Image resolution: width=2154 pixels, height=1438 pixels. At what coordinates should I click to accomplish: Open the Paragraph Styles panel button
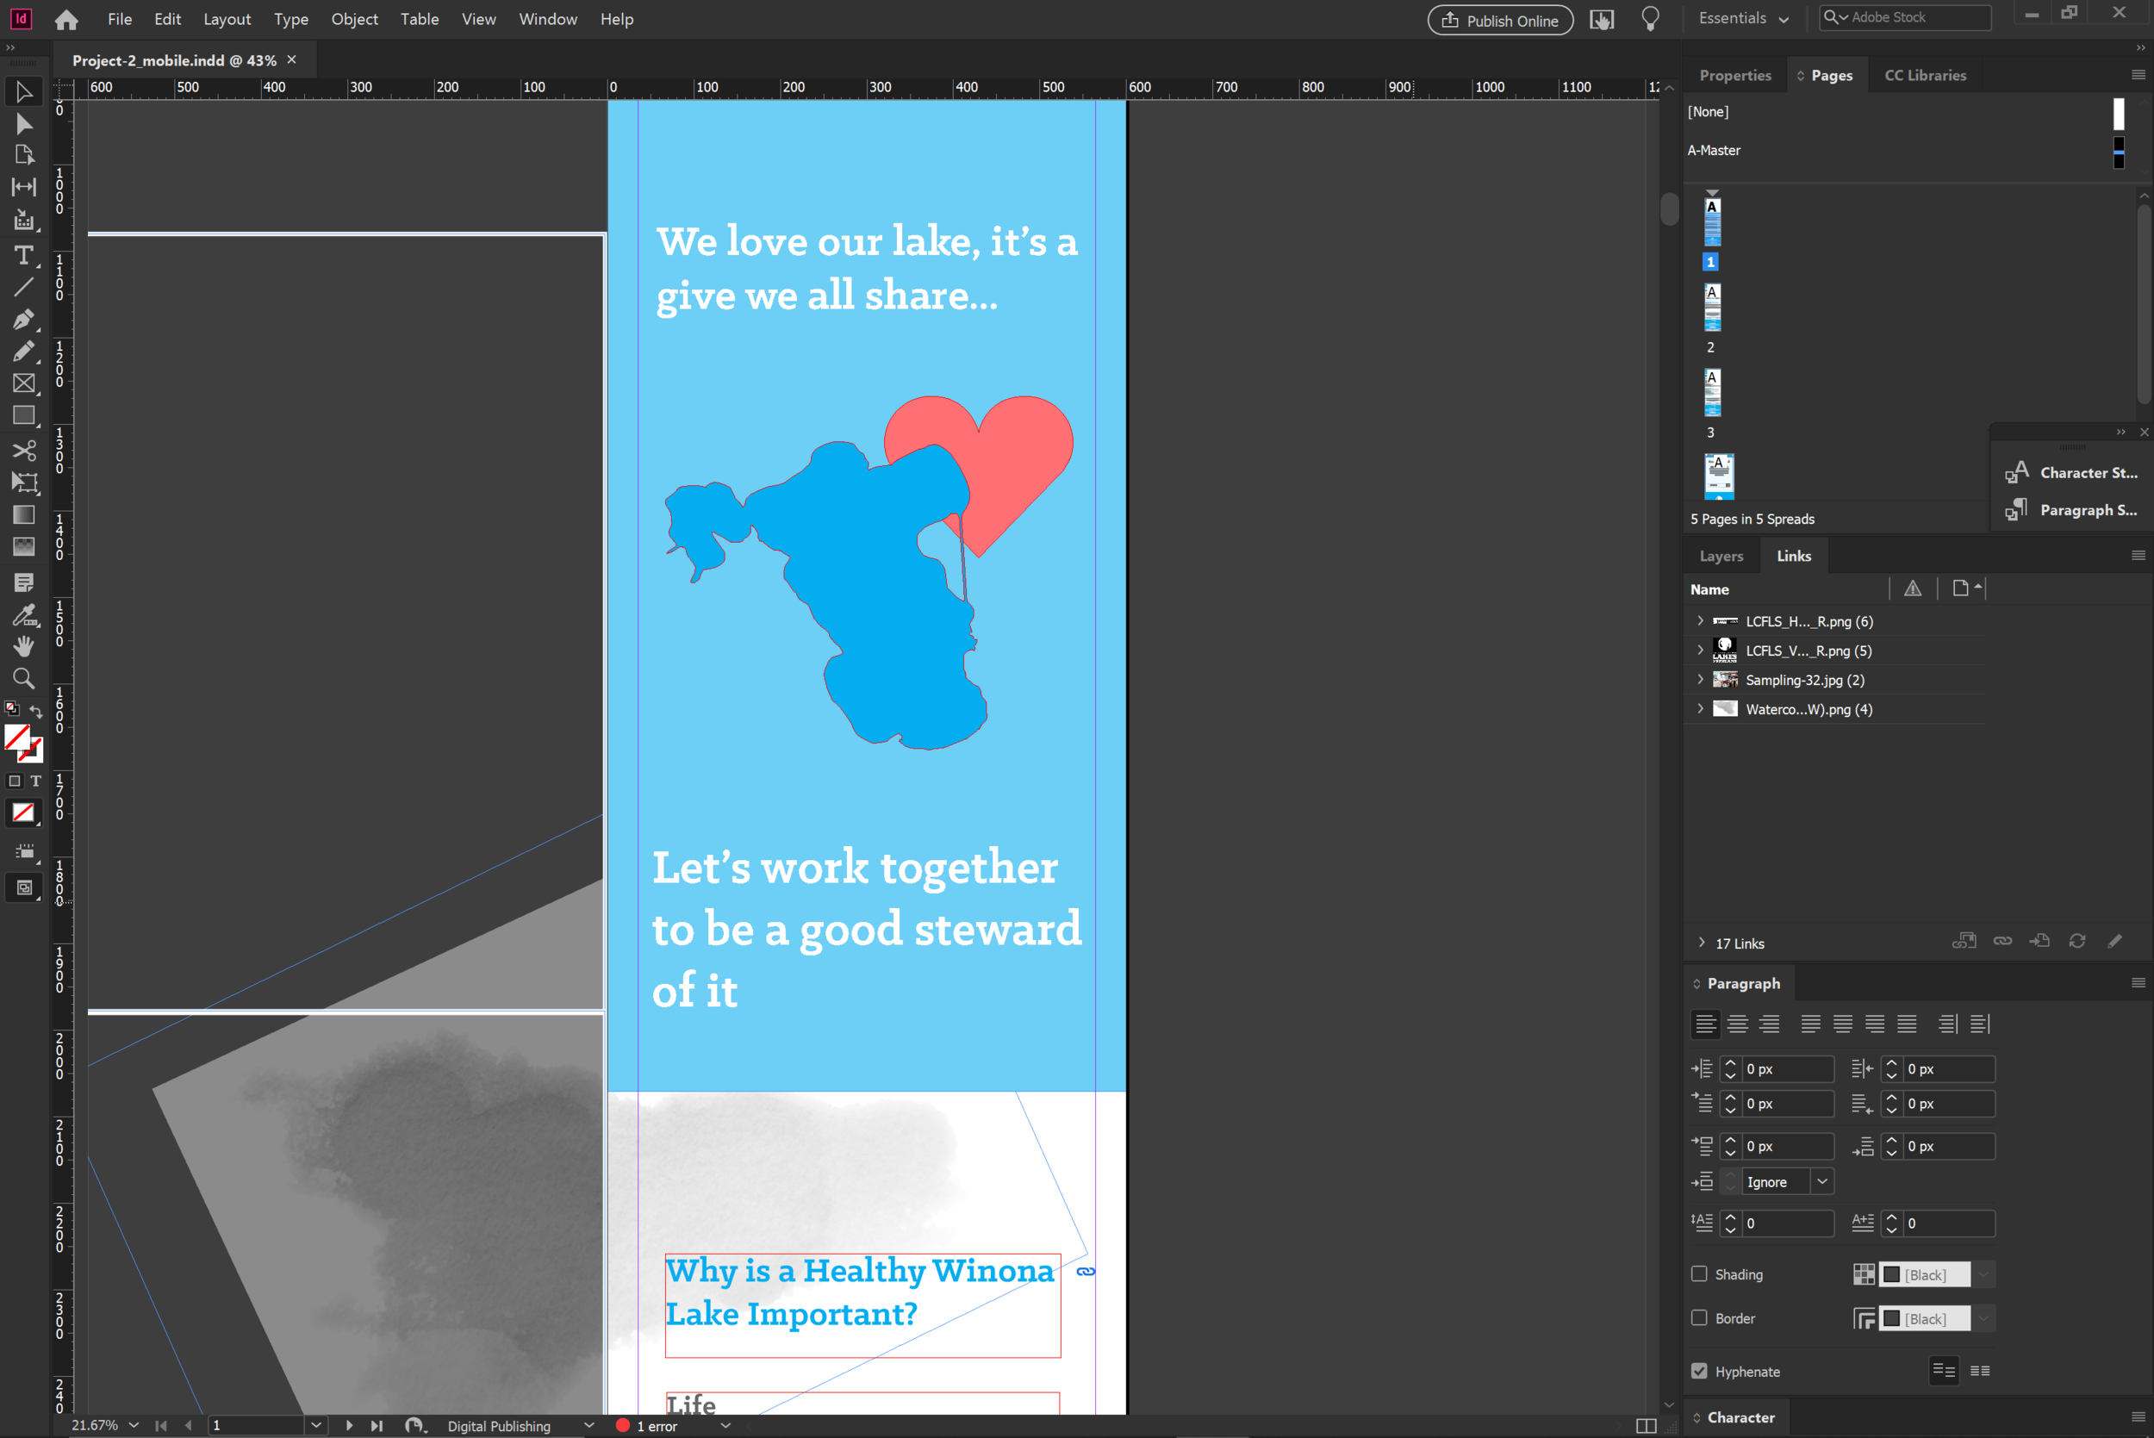[x=2071, y=510]
